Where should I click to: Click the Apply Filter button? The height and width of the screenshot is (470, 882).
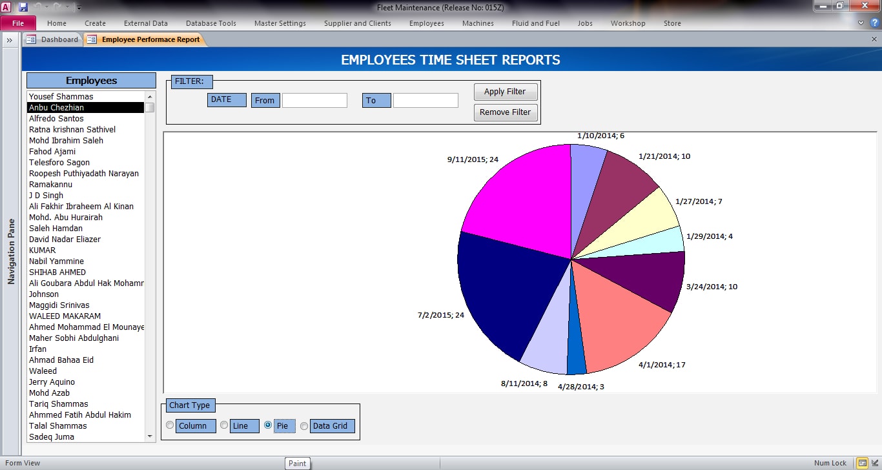(x=505, y=92)
